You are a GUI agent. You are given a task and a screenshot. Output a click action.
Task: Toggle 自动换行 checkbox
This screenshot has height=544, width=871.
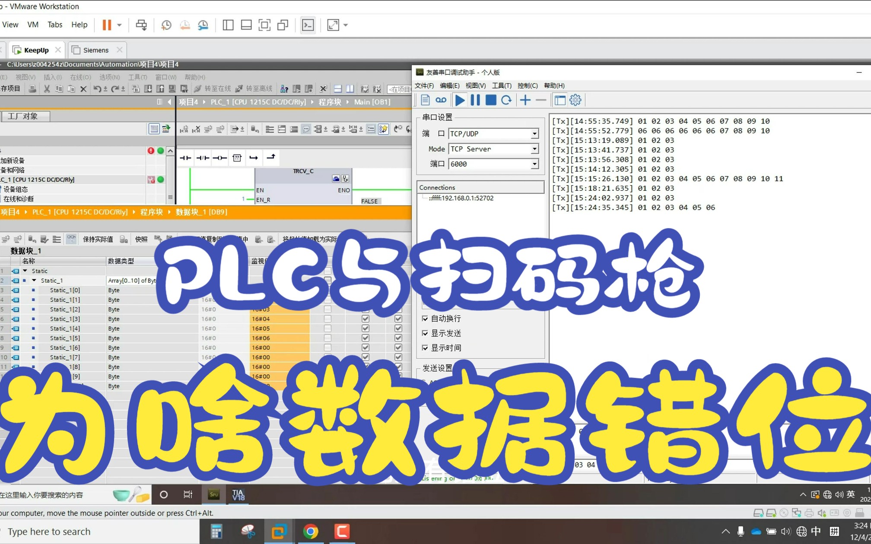coord(425,319)
